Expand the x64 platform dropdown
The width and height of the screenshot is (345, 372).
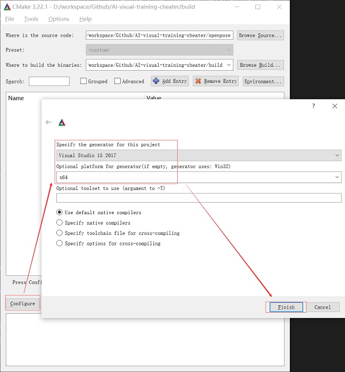[x=199, y=177]
